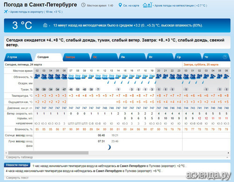Click the Влажность, % row label
The width and height of the screenshot is (234, 182).
coord(24,129)
